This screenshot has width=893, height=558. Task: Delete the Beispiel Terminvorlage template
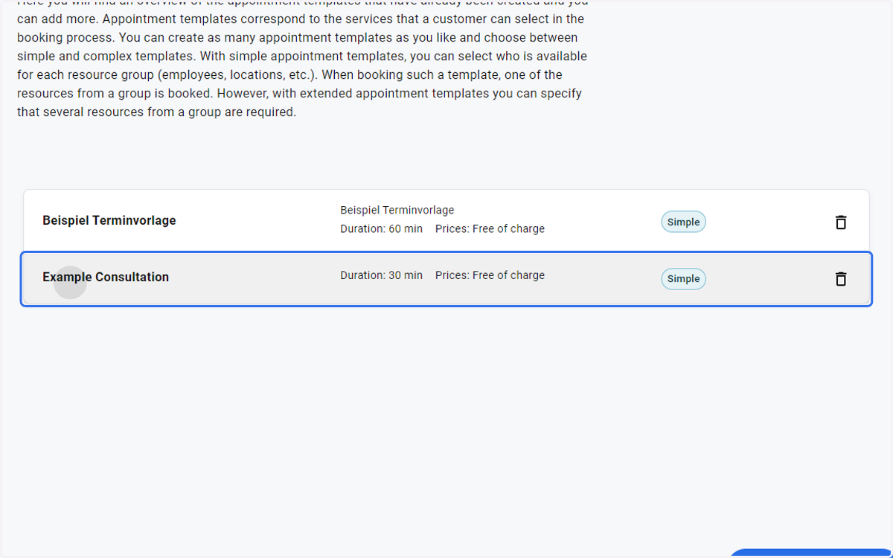tap(841, 222)
